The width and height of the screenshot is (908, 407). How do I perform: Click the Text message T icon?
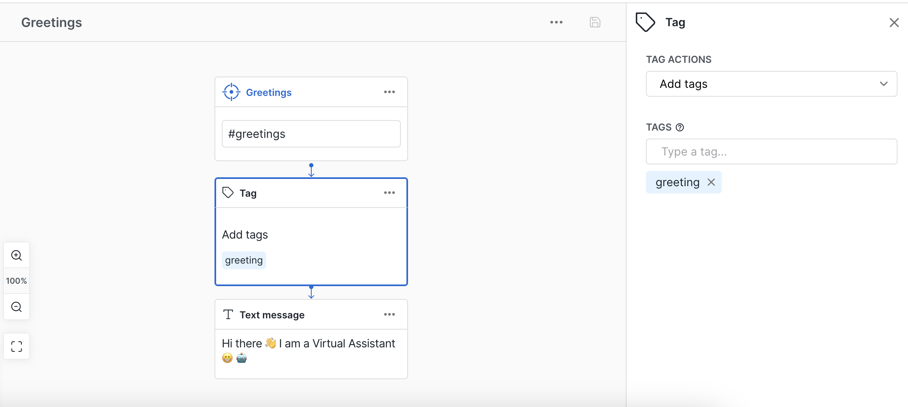pos(228,314)
